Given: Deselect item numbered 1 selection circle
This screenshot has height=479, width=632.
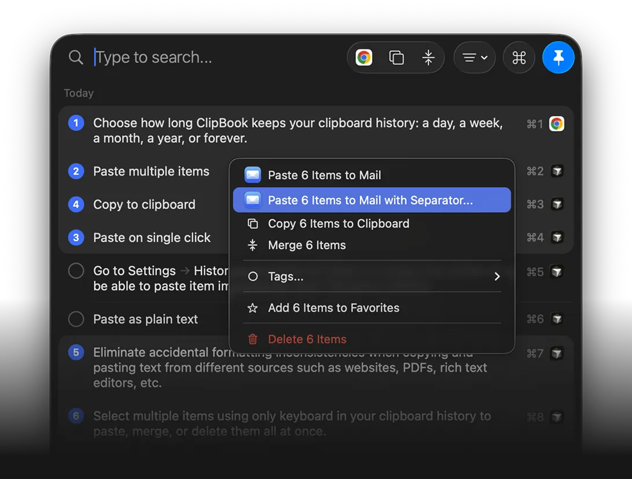Looking at the screenshot, I should (x=76, y=123).
